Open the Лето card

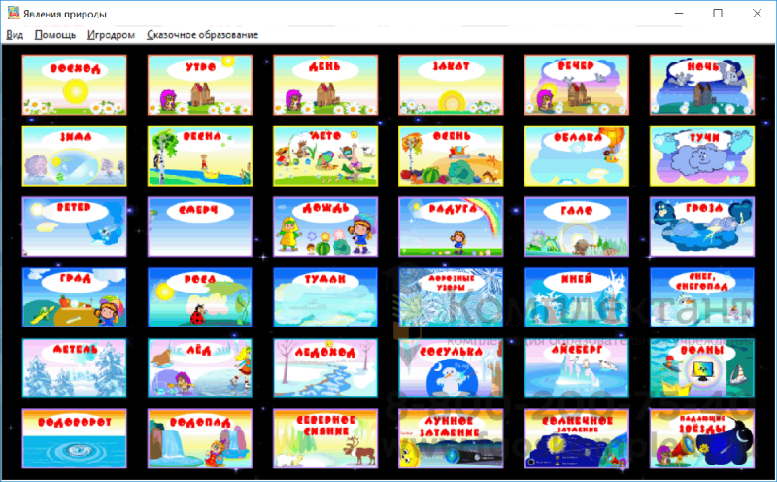pos(325,156)
